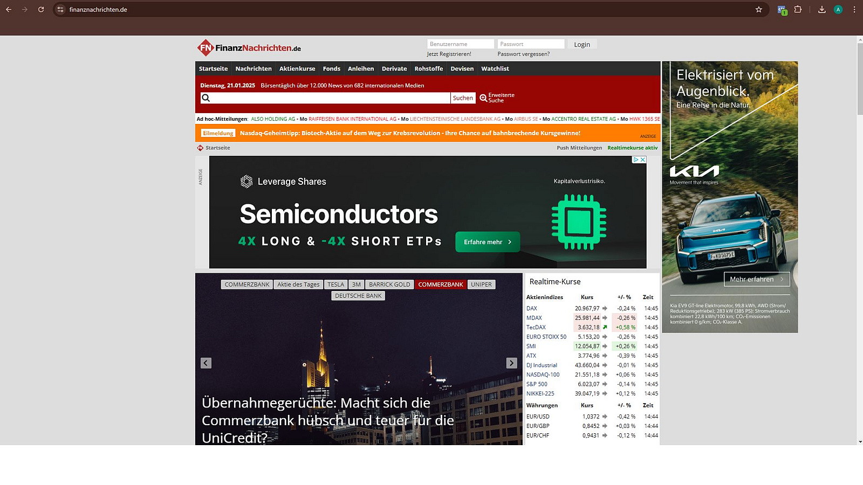Image resolution: width=863 pixels, height=485 pixels.
Task: Toggle Realtimekurse aktiv link
Action: tap(633, 148)
